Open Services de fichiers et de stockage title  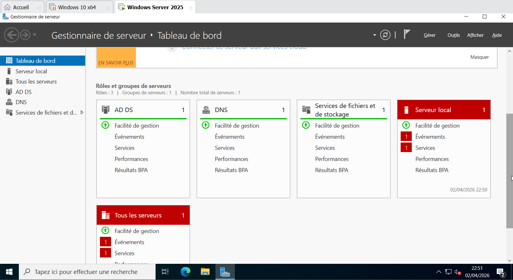point(345,110)
